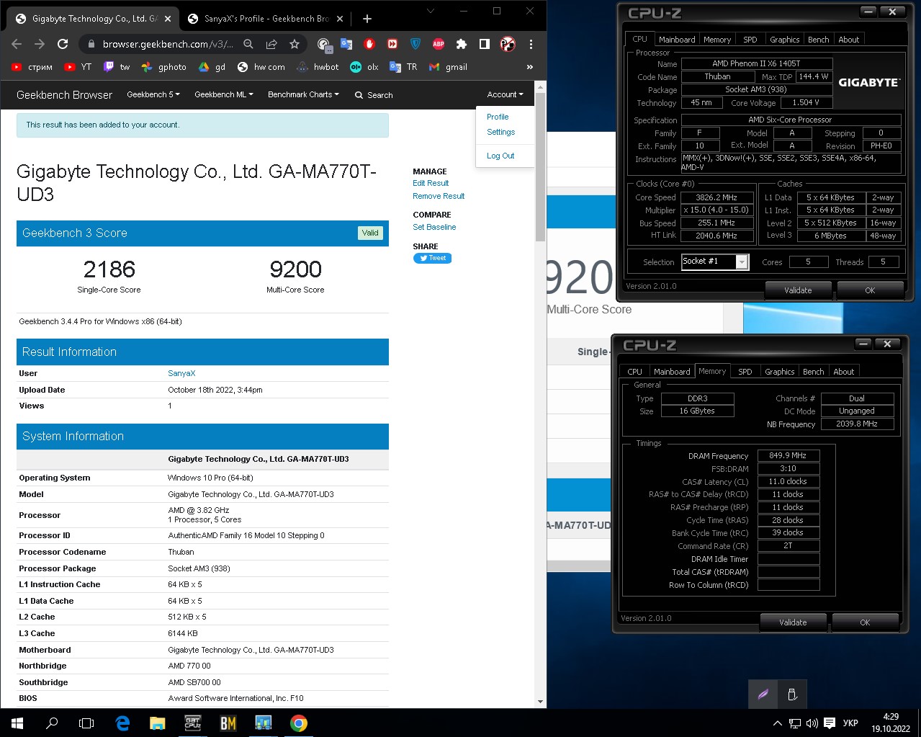The image size is (921, 737).
Task: Expand Geekbench ML dropdown menu
Action: point(224,94)
